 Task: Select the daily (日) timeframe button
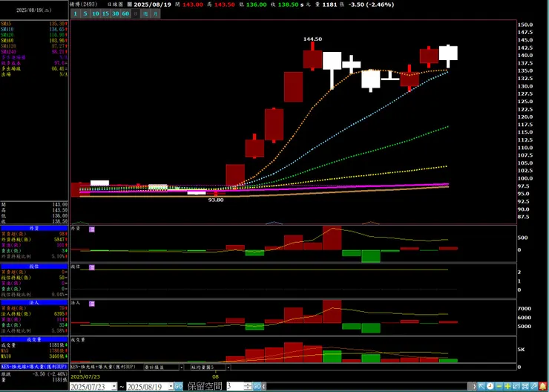tap(136, 14)
